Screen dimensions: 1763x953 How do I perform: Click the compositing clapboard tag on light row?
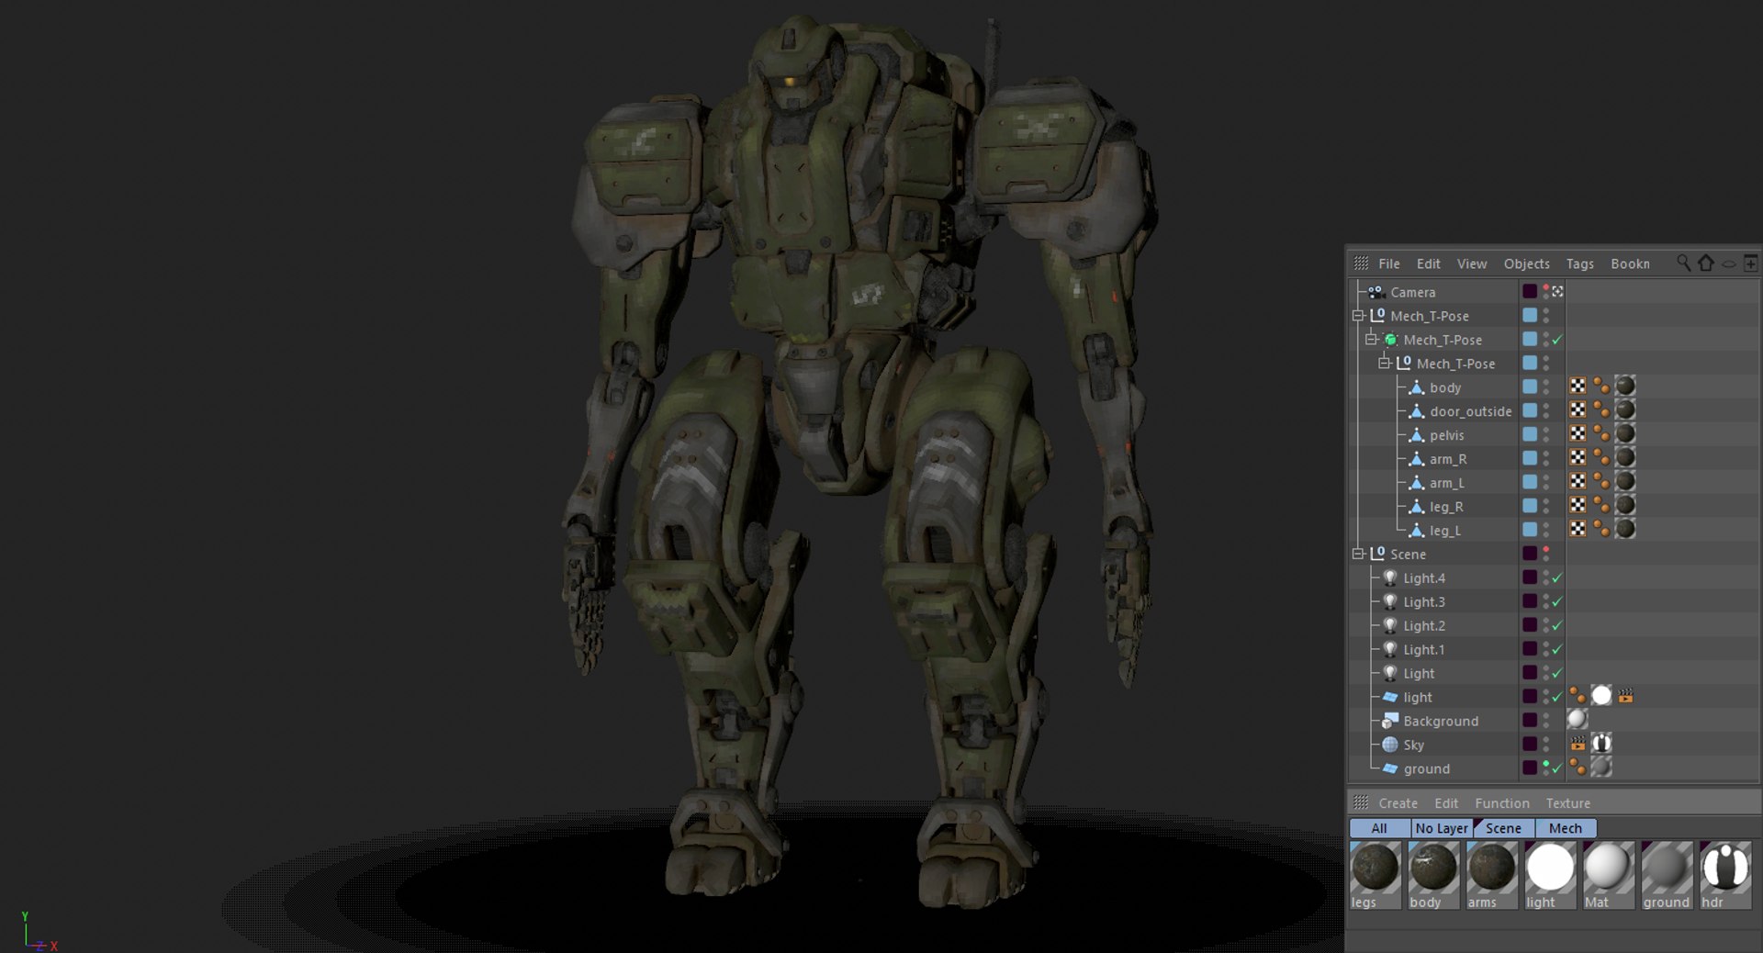(x=1625, y=696)
